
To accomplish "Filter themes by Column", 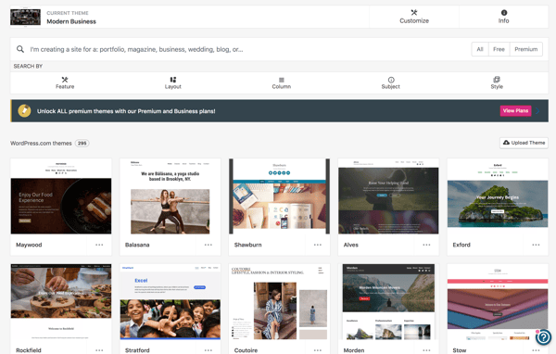I will 282,83.
